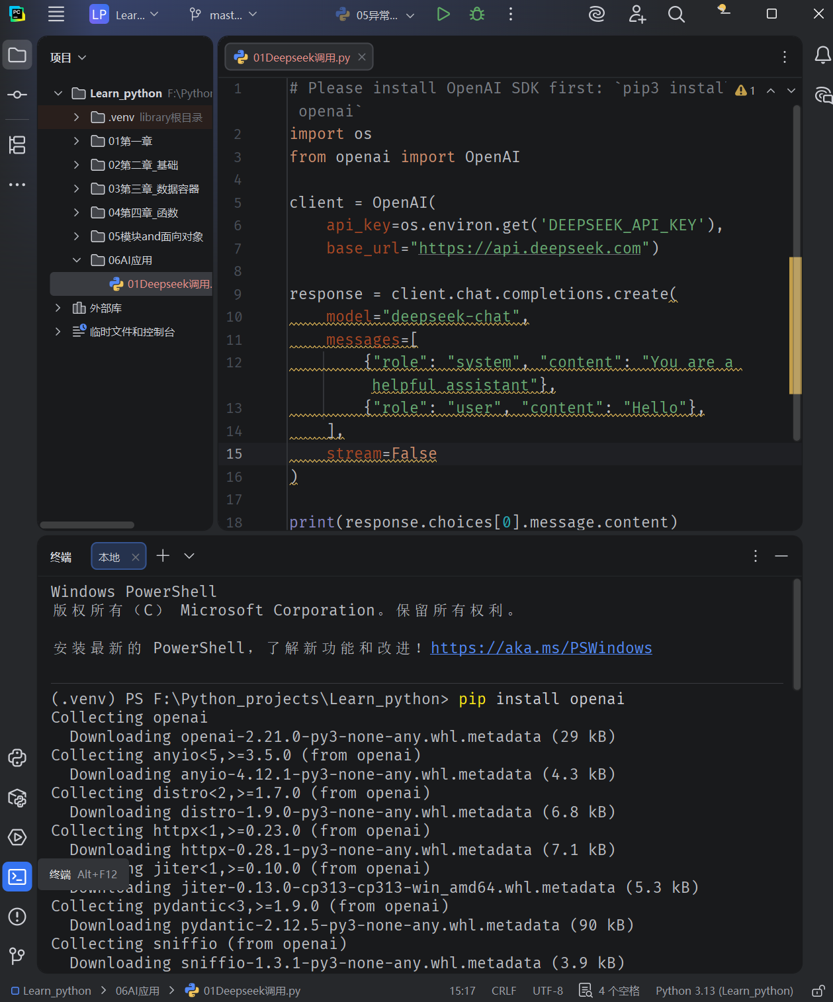
Task: Toggle the Terminal tool window
Action: (17, 877)
